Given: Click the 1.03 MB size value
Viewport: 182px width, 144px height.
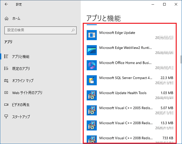Looking at the screenshot, I should pyautogui.click(x=167, y=93).
